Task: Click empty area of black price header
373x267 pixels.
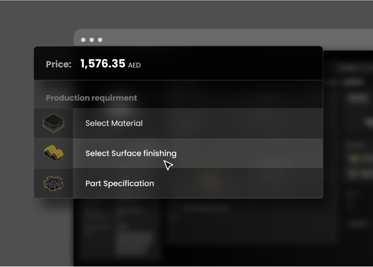Action: pos(226,63)
